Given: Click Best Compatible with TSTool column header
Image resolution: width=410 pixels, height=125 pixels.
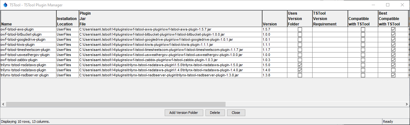Looking at the screenshot, I should tap(393, 18).
